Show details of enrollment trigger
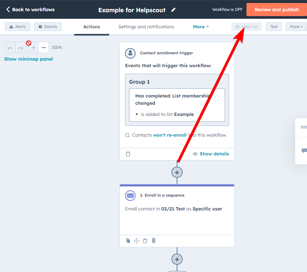 point(211,154)
